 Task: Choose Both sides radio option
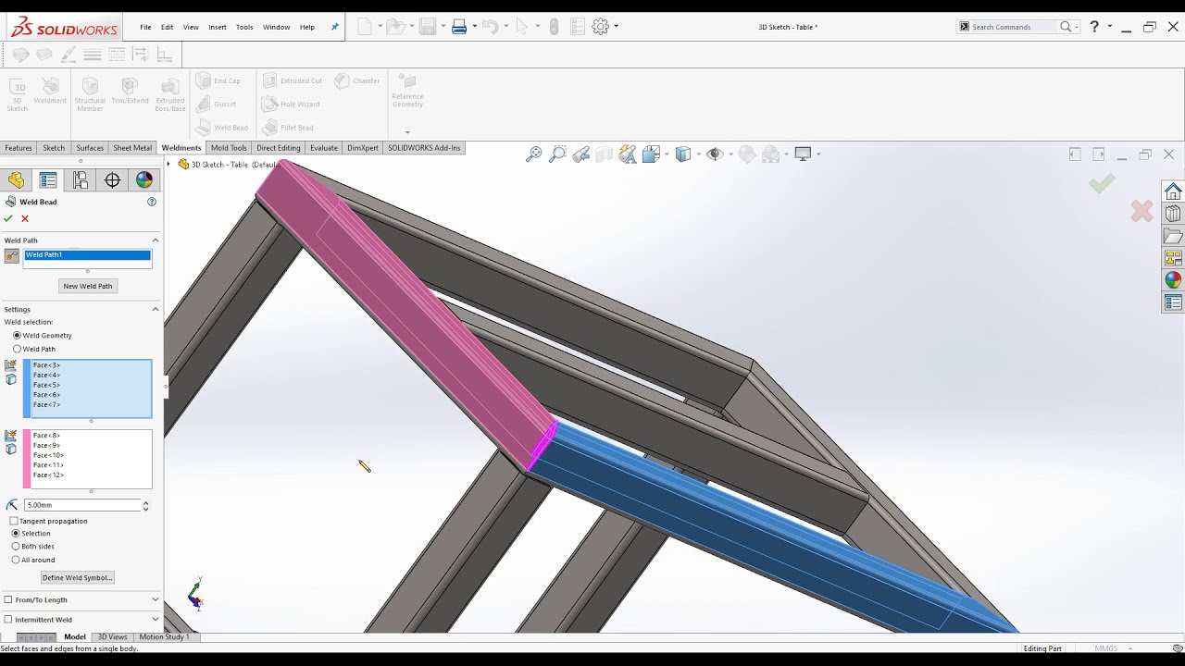click(16, 546)
